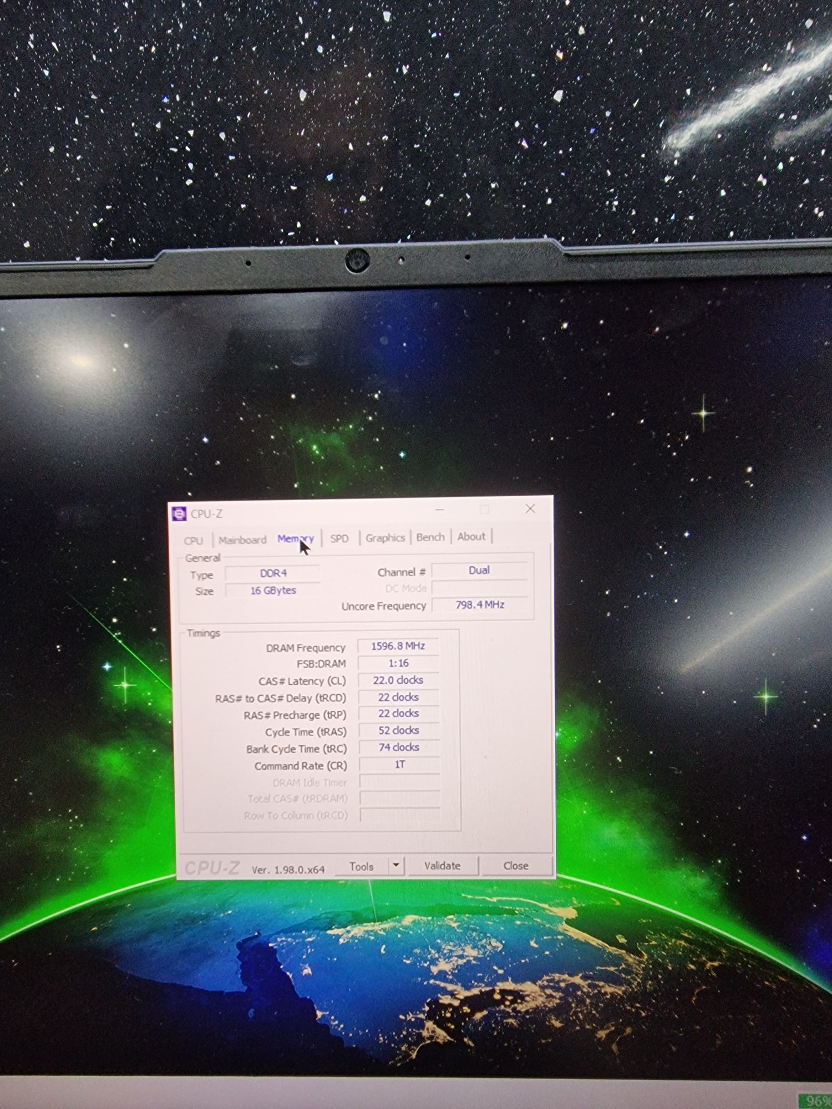Click the FSB:DRAM value 1:16

coord(398,663)
